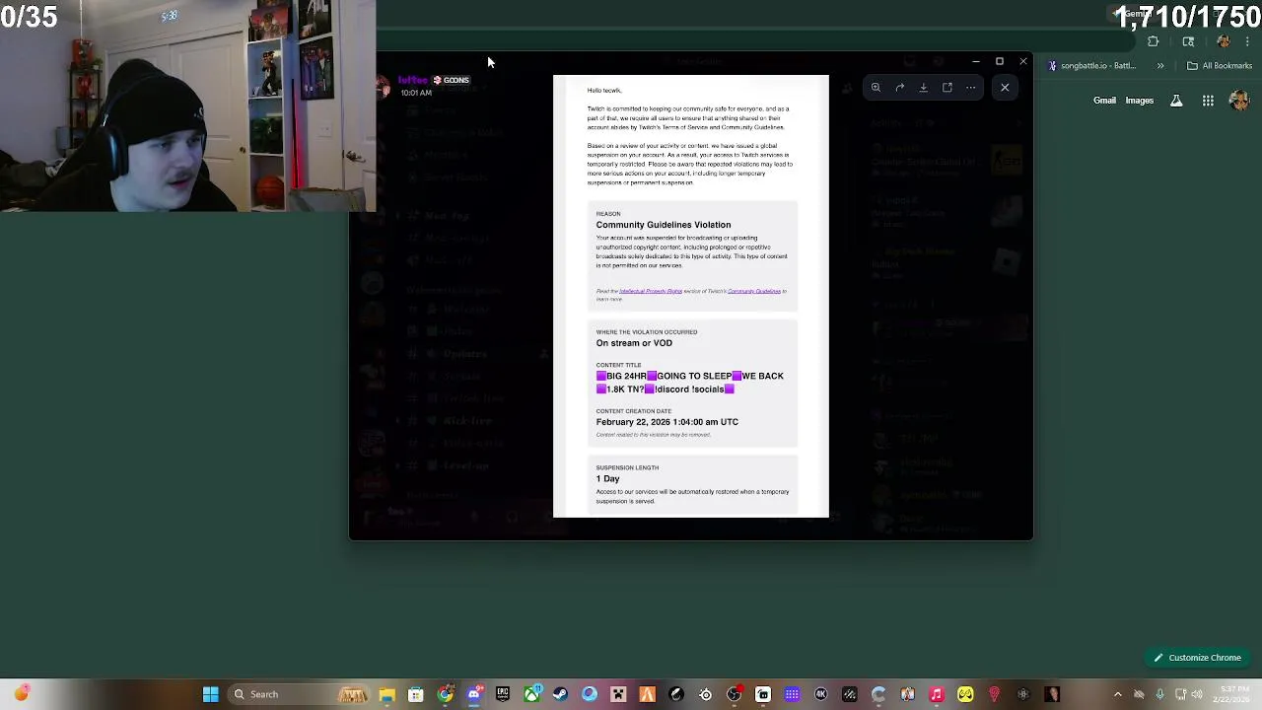This screenshot has height=710, width=1262.
Task: Open Xbox app from taskbar
Action: [x=531, y=694]
